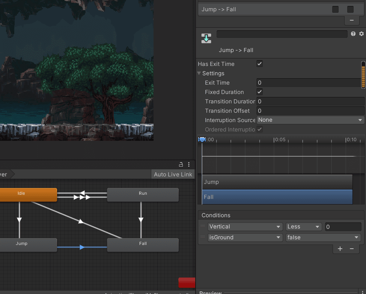Select the Fall state node
366x294 pixels.
[143, 245]
